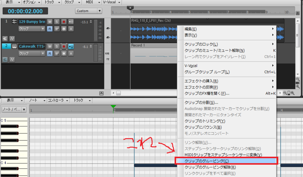Click the A button on track 1
The height and width of the screenshot is (177, 303).
click(x=71, y=29)
